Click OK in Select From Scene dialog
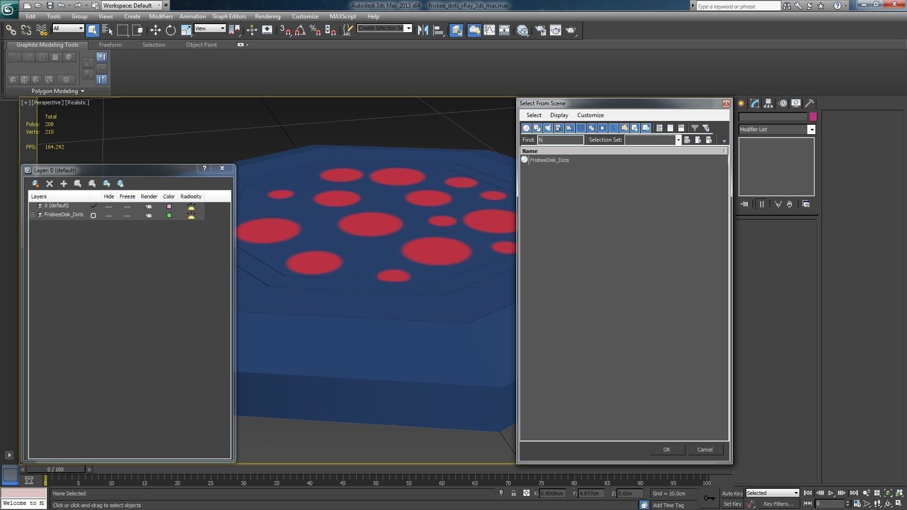907x510 pixels. 667,450
